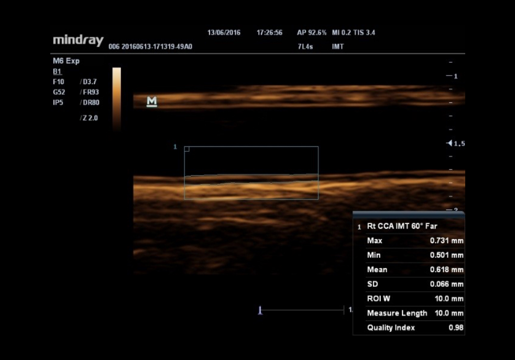Select the focus position arrow at 1.5
The width and height of the screenshot is (515, 360).
pos(449,143)
